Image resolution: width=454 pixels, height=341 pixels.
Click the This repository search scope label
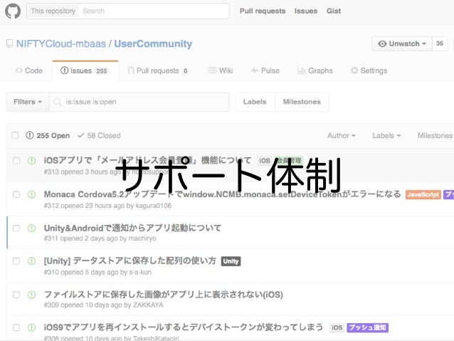(x=53, y=11)
